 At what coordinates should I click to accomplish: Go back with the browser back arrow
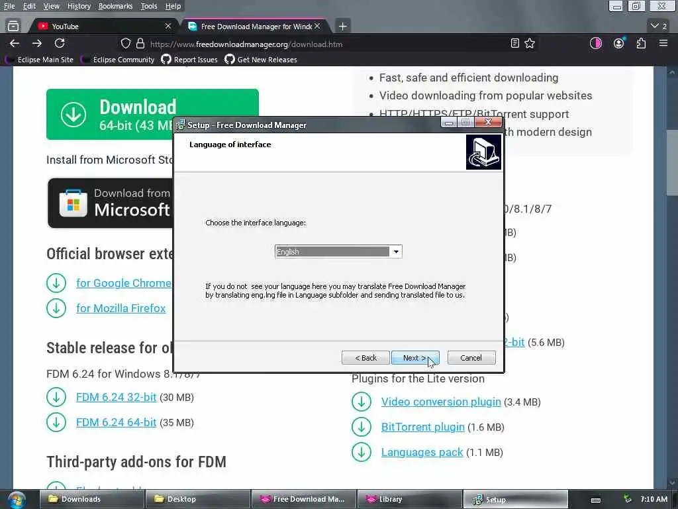(x=15, y=43)
